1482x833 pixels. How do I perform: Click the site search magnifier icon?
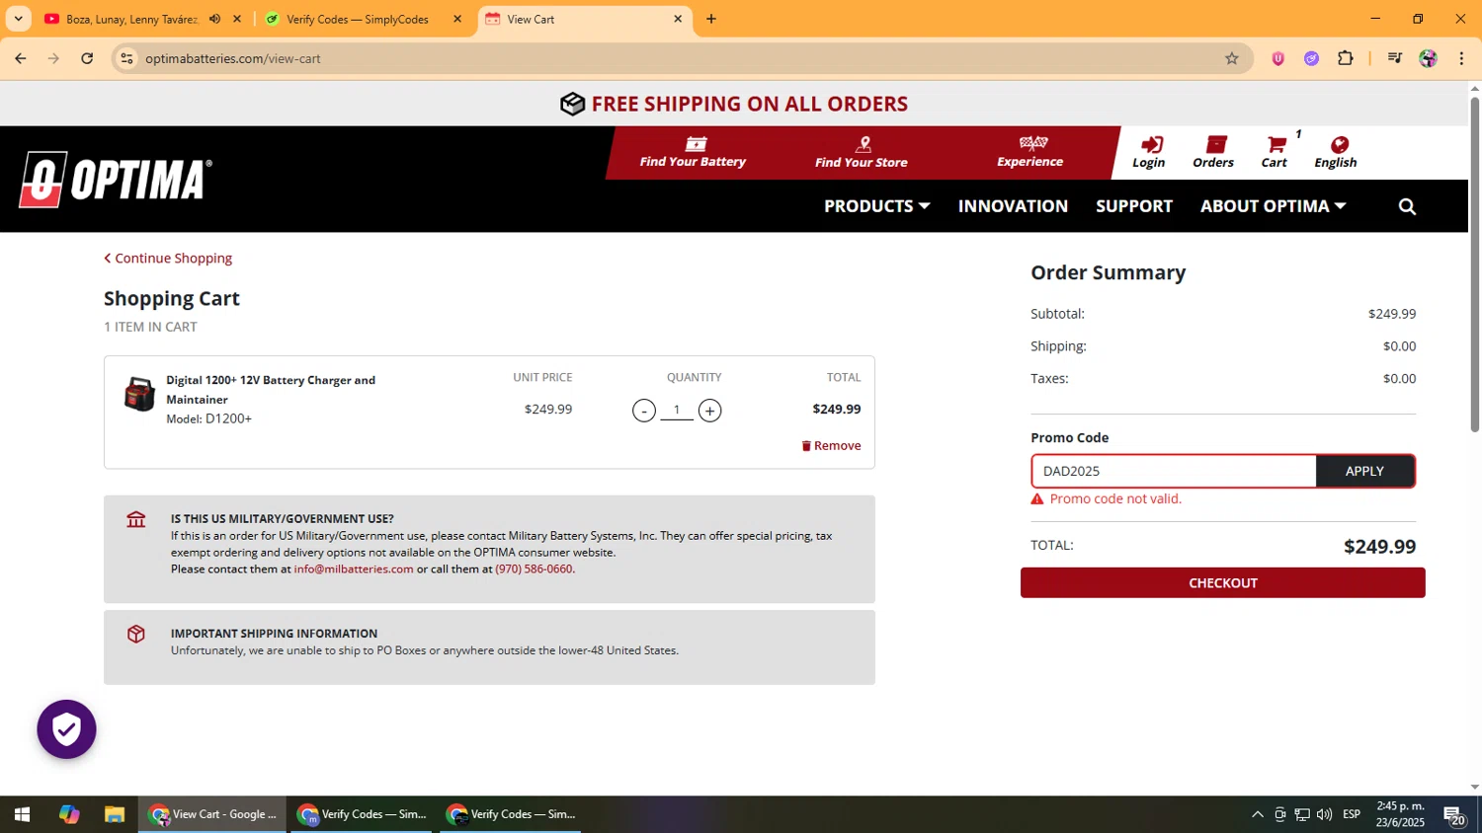(x=1407, y=206)
